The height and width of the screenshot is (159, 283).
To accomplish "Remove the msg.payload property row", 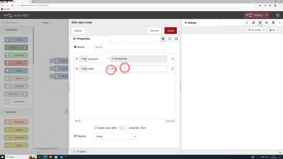I will point(172,59).
